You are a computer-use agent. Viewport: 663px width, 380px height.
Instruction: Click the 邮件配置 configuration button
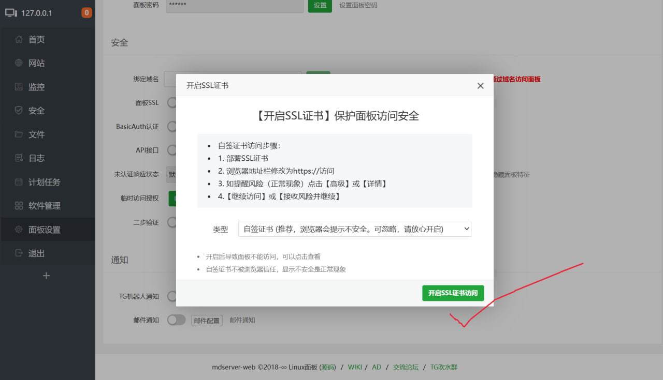pyautogui.click(x=206, y=320)
